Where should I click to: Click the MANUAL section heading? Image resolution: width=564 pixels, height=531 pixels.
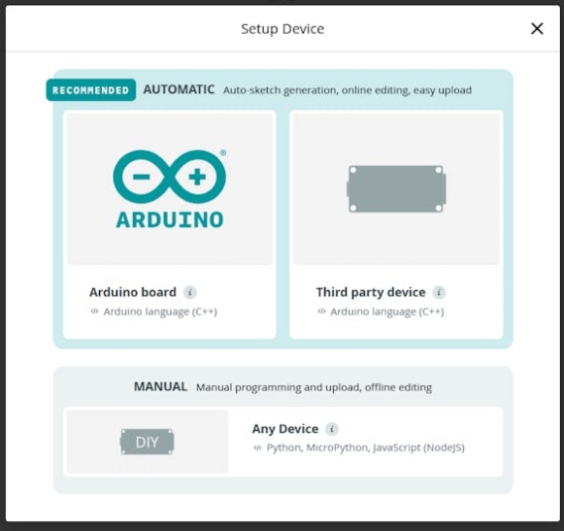point(160,386)
